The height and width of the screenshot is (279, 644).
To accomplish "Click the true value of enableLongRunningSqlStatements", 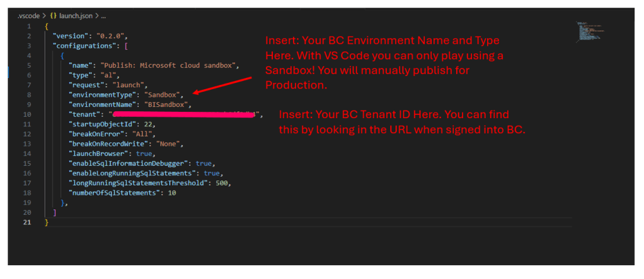I will (212, 173).
